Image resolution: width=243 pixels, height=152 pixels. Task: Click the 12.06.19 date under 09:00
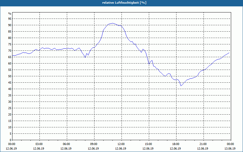point(93,149)
